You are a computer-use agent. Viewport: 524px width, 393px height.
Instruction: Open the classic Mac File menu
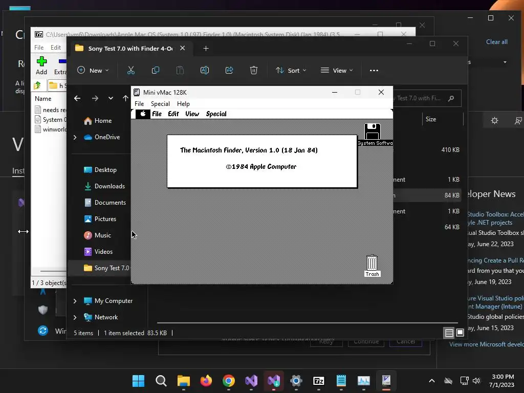157,114
